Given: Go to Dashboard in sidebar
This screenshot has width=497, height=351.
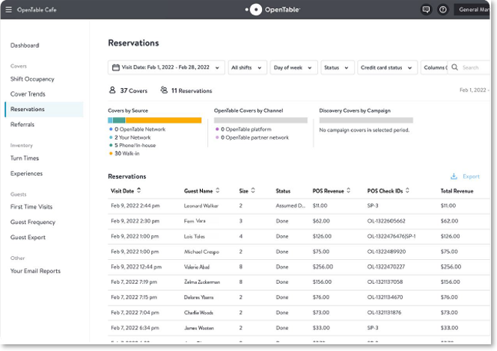Looking at the screenshot, I should point(25,46).
